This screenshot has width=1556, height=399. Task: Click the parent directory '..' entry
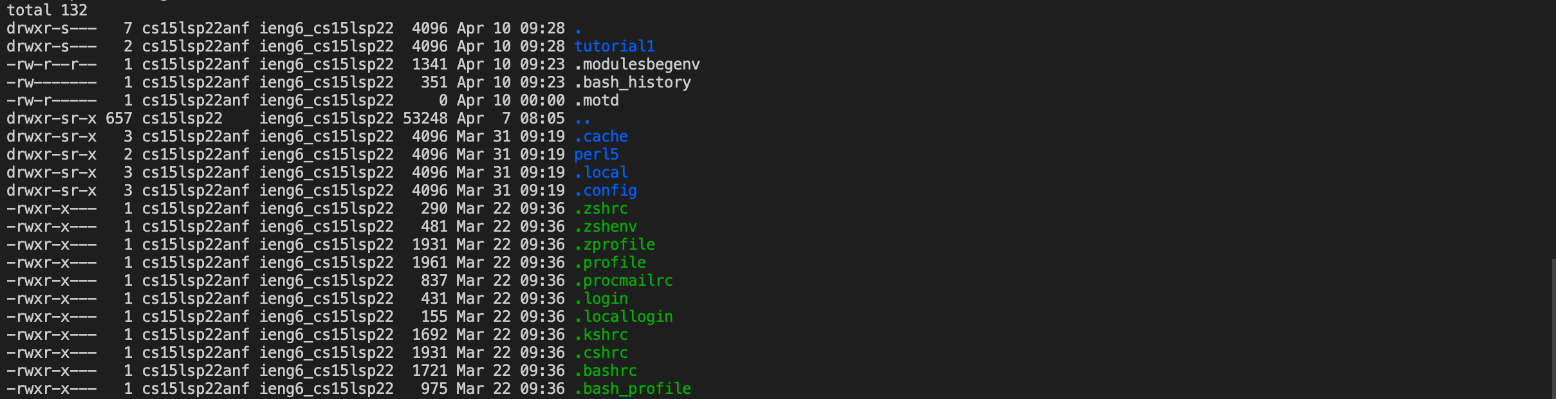coord(582,118)
